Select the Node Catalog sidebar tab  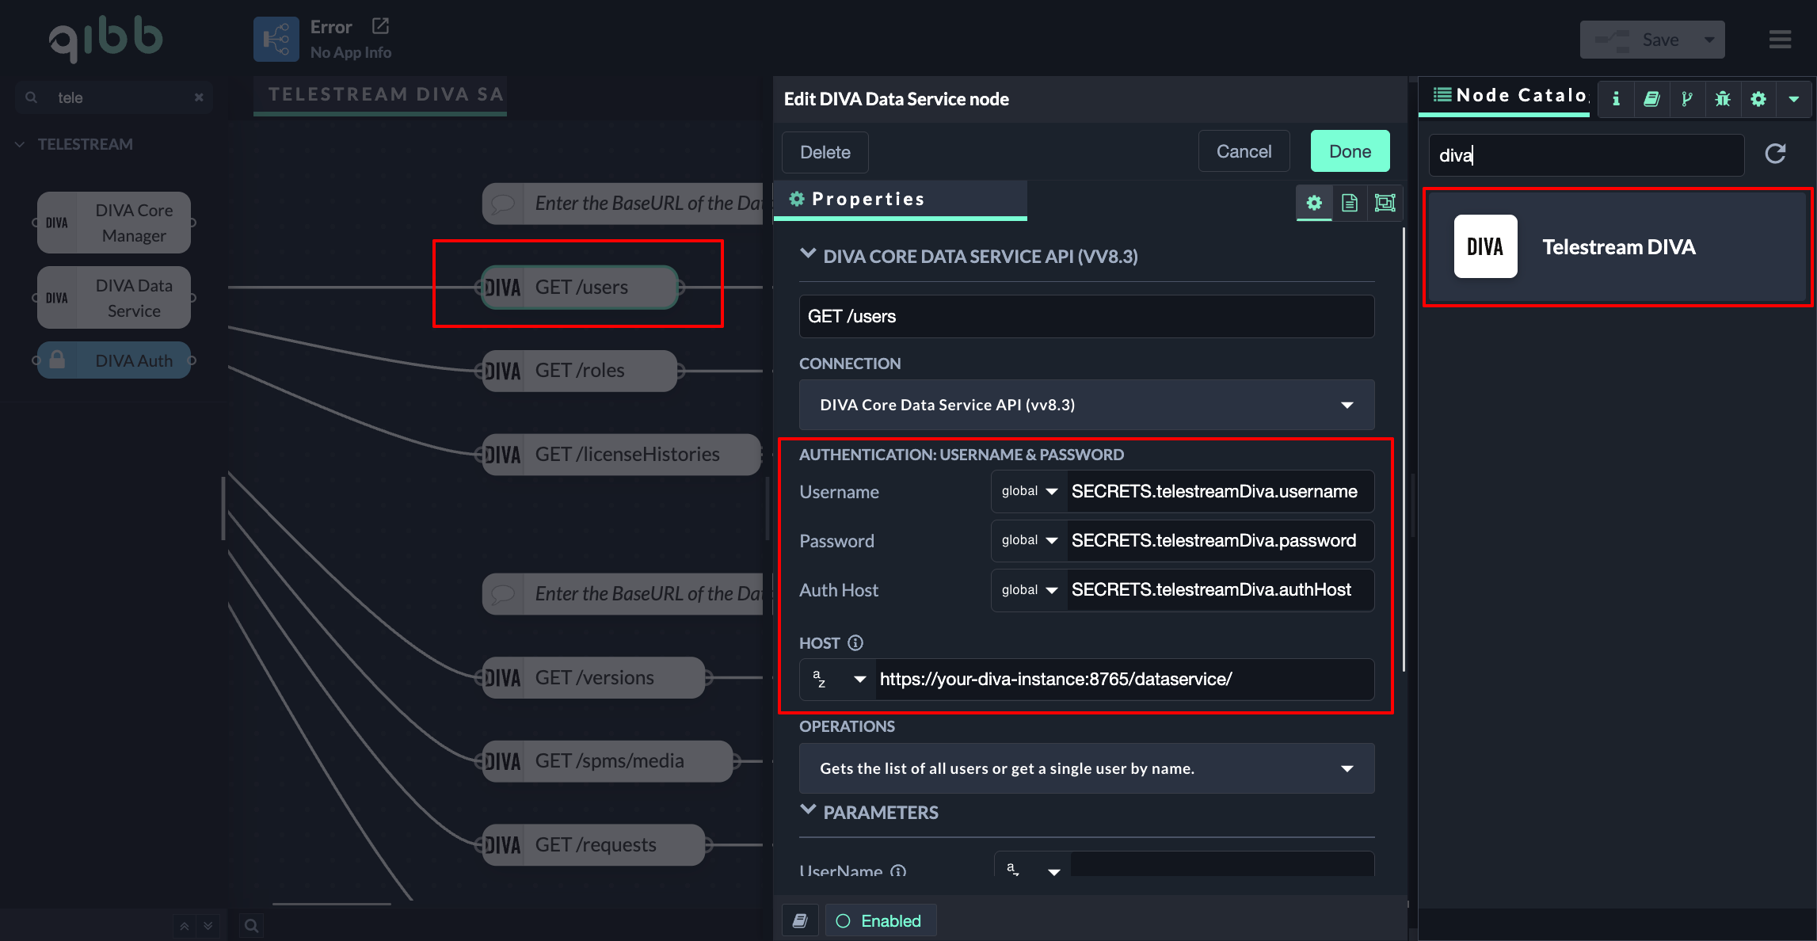click(1509, 96)
